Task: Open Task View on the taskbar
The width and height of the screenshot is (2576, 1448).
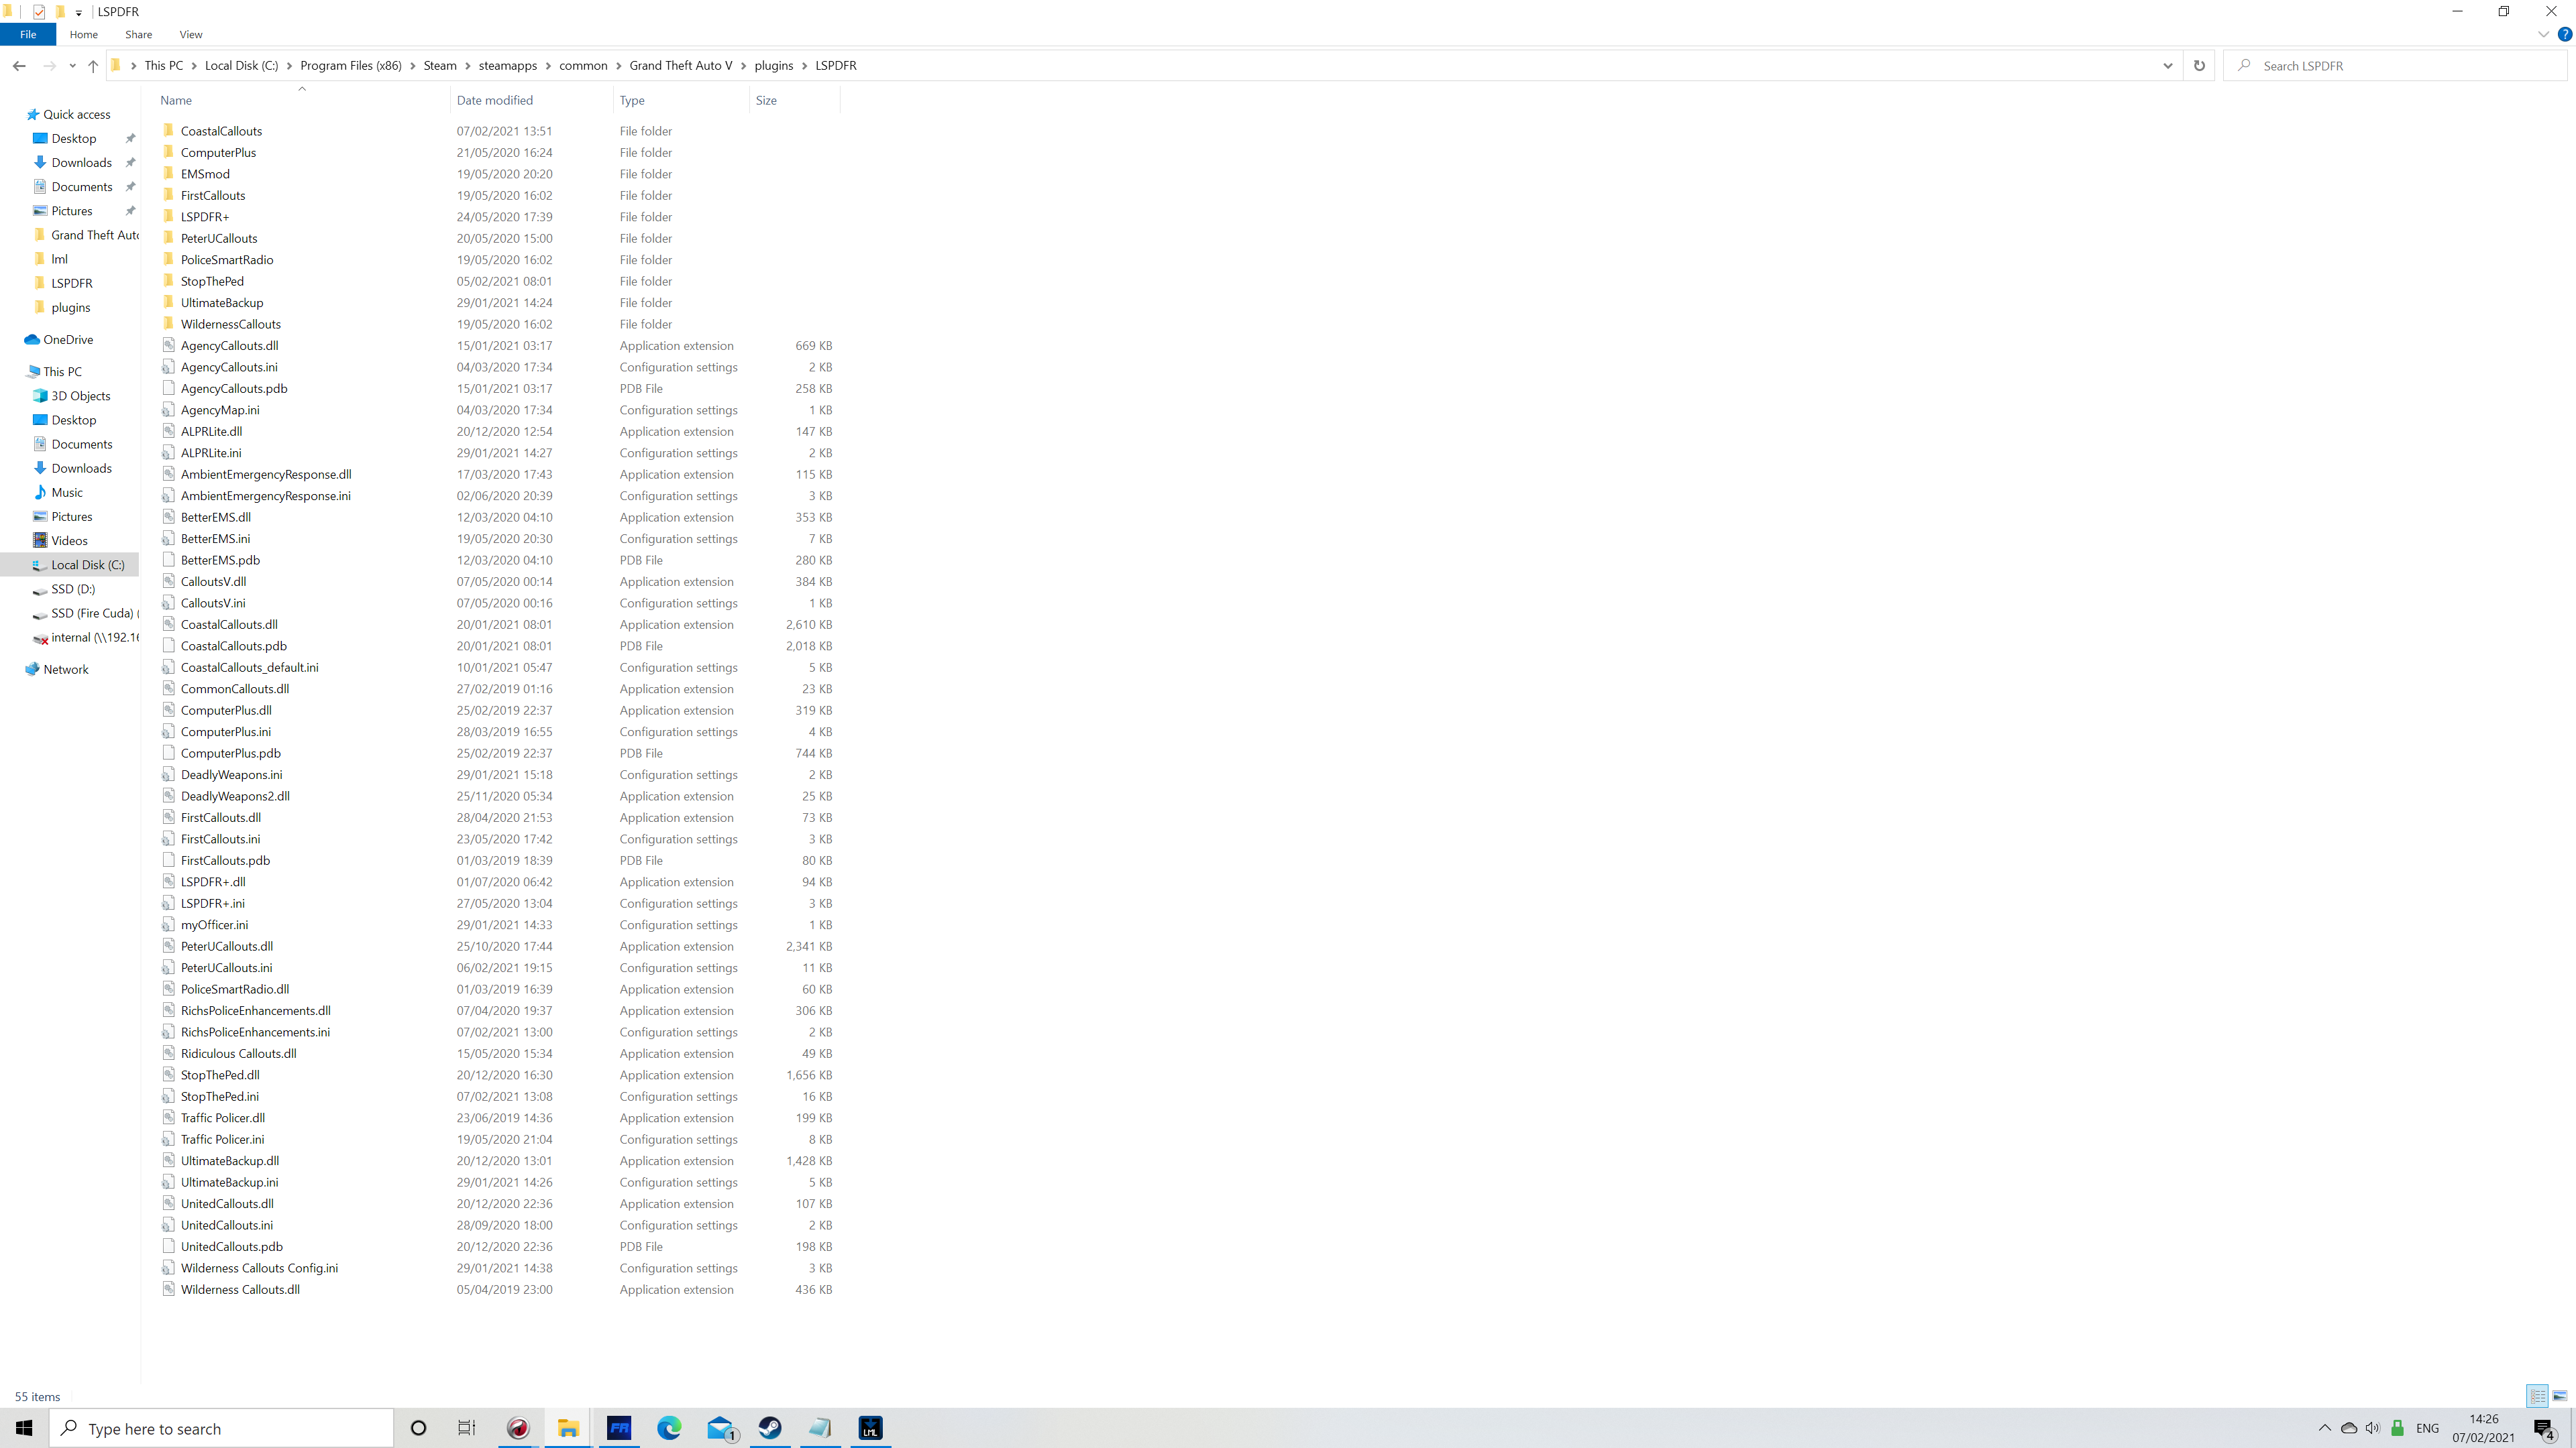Action: point(467,1428)
